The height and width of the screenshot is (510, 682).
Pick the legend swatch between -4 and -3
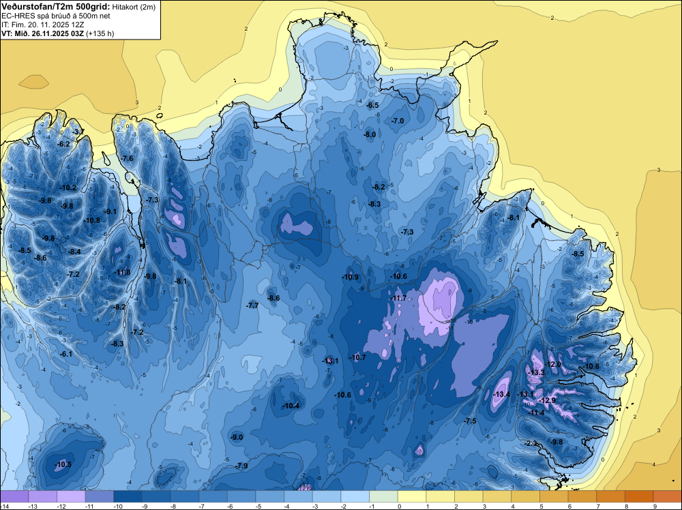pos(299,496)
